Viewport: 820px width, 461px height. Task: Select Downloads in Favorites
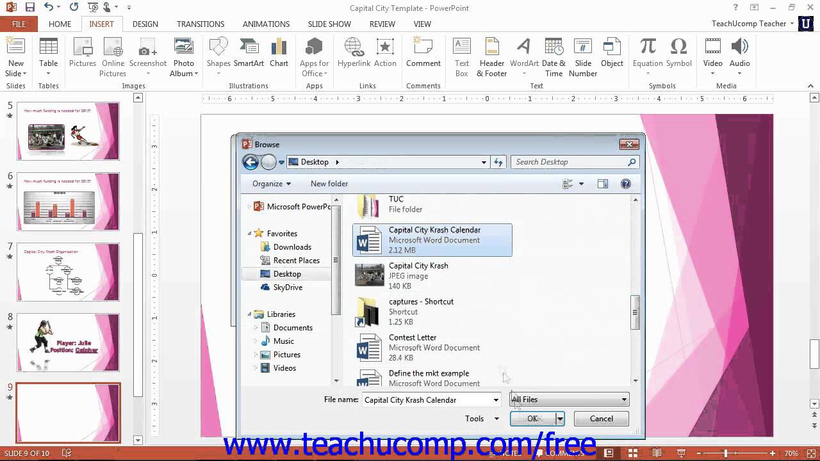click(x=292, y=247)
